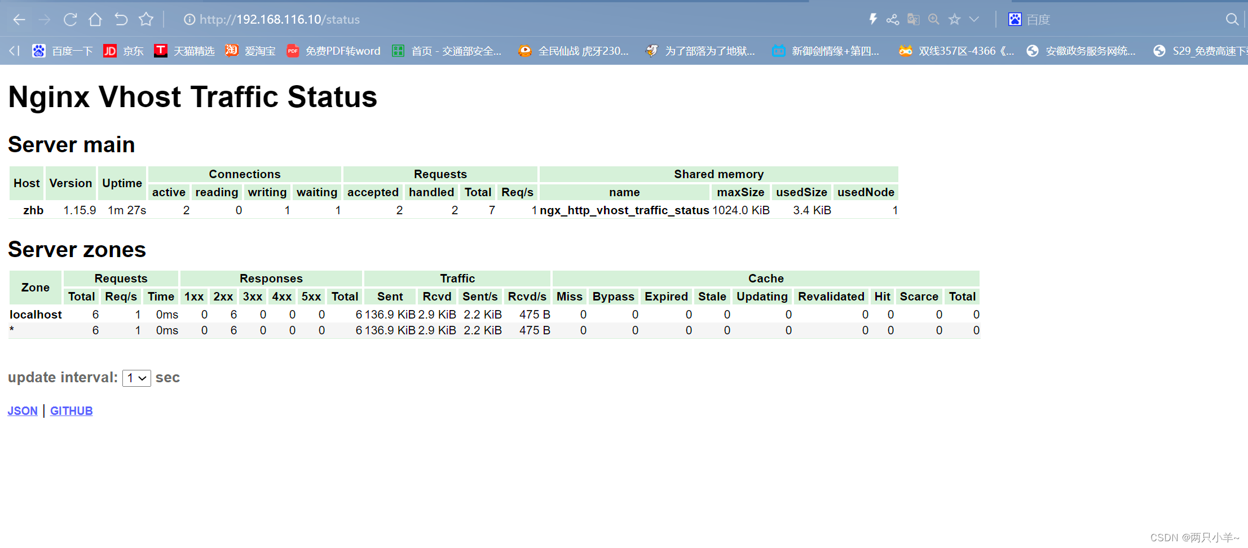Click the Bypass cache column header
This screenshot has height=548, width=1248.
[x=614, y=297]
